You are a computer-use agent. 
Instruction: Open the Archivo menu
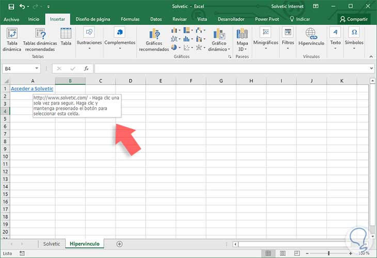tap(11, 19)
